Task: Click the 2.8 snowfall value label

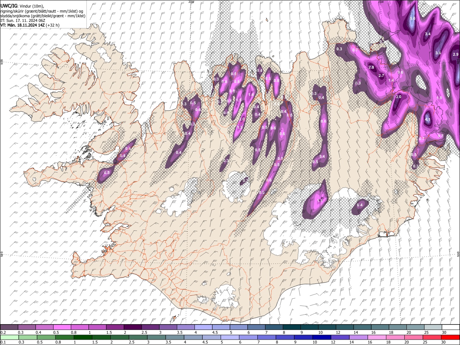Action: [372, 68]
